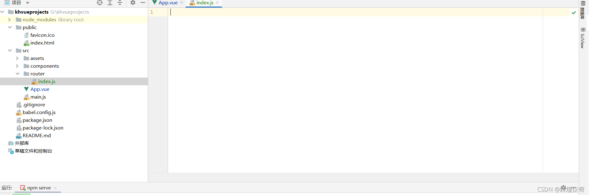Open the 数据库 database tool window
This screenshot has width=589, height=195.
coord(583,10)
